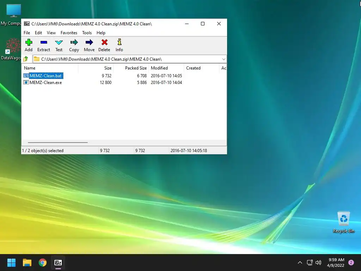Click modified date 2016-07-10 14:05 cell

pos(166,76)
